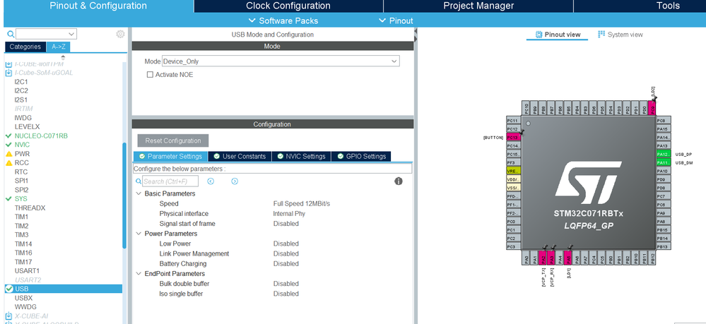This screenshot has width=706, height=324.
Task: Expand the Software Packs menu
Action: 283,20
